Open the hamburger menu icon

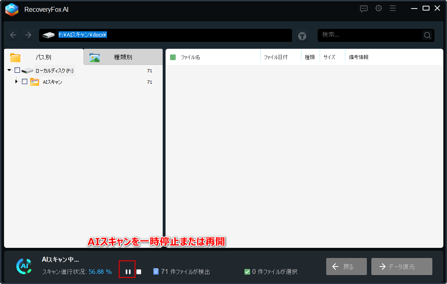pos(392,8)
